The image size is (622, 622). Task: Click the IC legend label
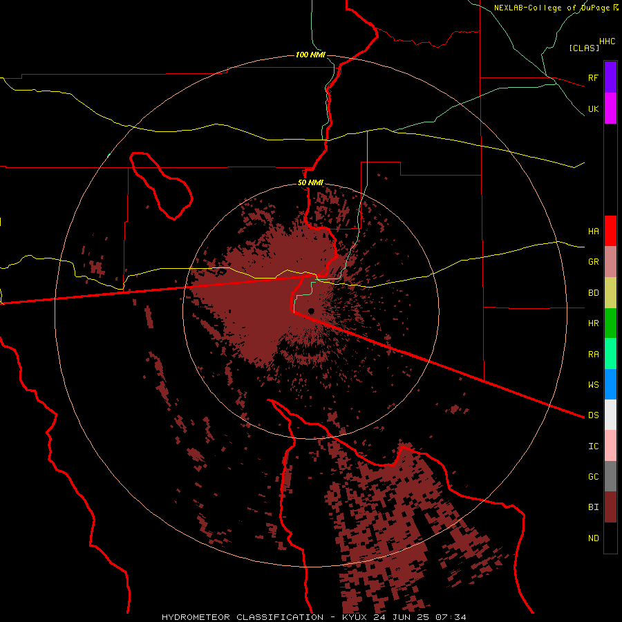coord(593,446)
